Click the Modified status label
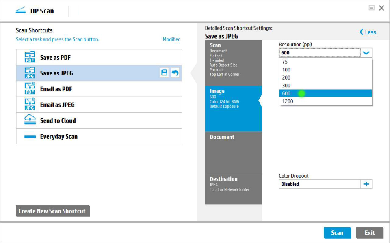This screenshot has width=390, height=243. (171, 39)
